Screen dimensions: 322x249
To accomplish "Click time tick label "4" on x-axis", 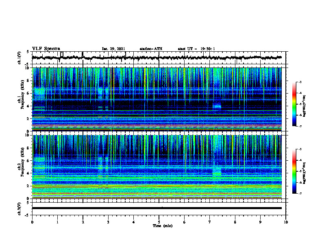I will pyautogui.click(x=134, y=222).
